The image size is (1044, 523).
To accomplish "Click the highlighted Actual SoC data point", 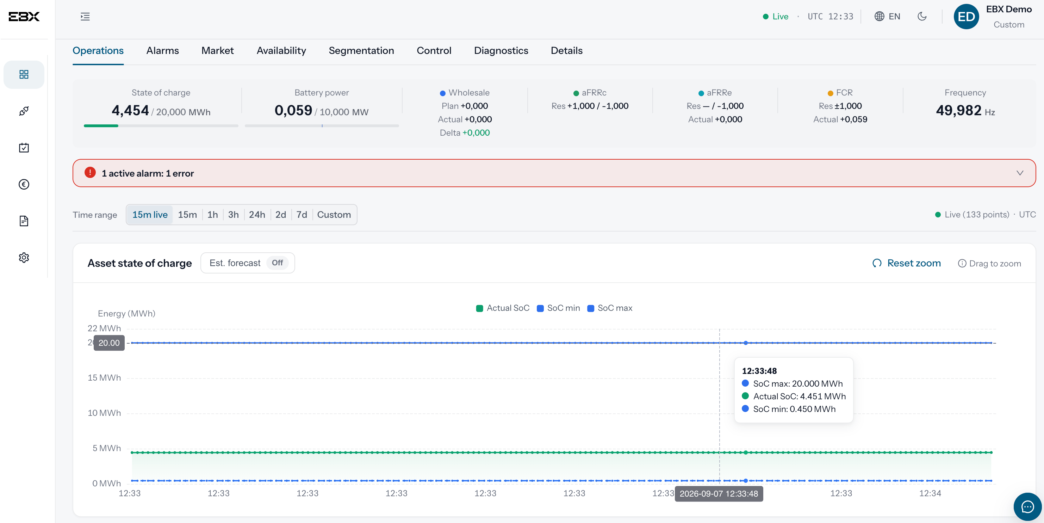I will (x=745, y=453).
